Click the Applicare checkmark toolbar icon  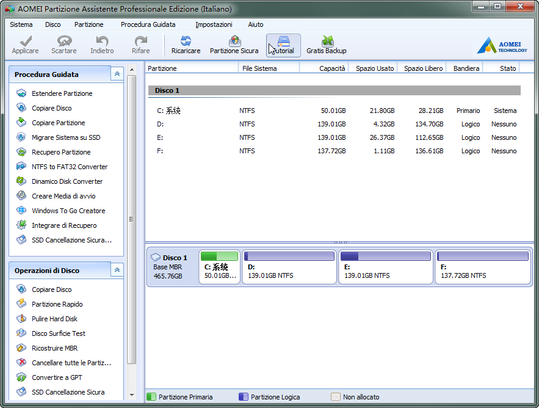point(26,41)
